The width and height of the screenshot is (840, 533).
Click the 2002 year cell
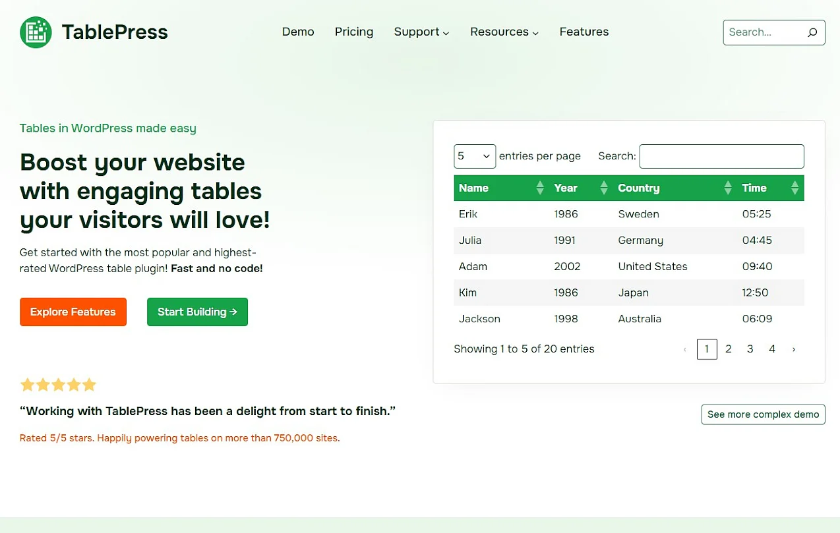pyautogui.click(x=581, y=267)
